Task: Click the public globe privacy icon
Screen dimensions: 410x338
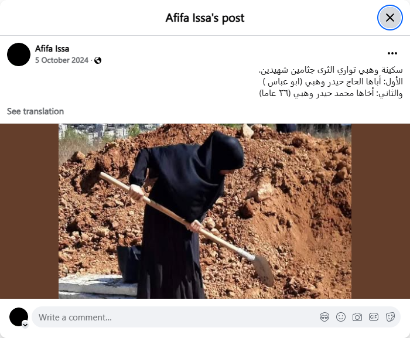Action: 98,60
